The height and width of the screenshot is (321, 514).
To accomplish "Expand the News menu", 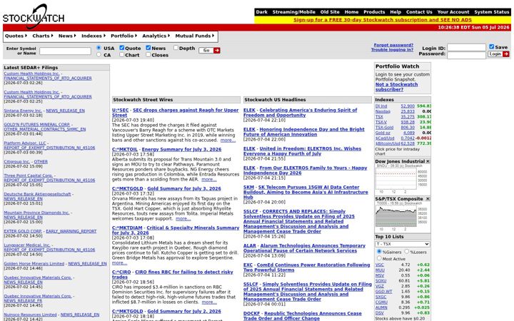I will coord(67,36).
